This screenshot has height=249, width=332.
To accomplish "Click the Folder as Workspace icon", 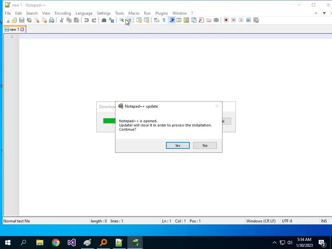I will point(209,20).
